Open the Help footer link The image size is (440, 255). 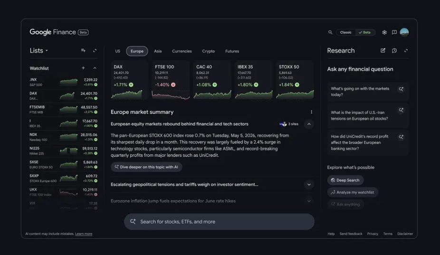point(331,234)
